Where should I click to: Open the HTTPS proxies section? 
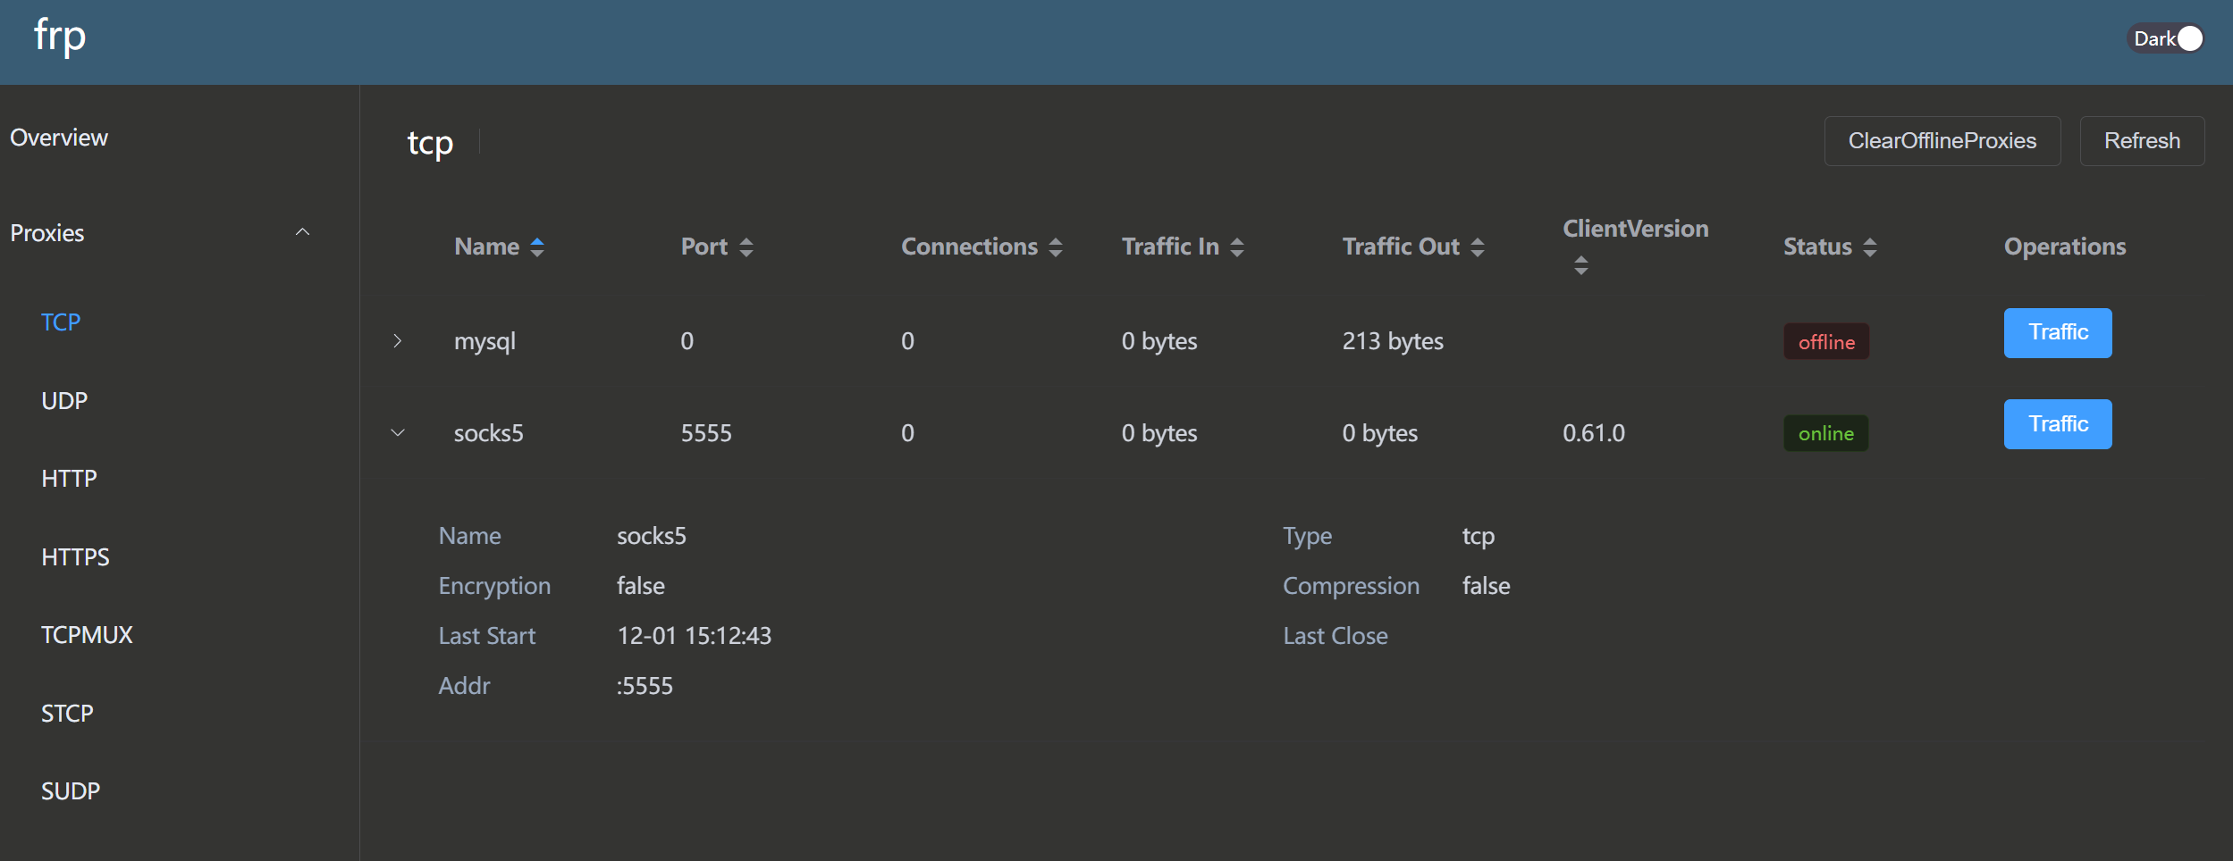[75, 557]
